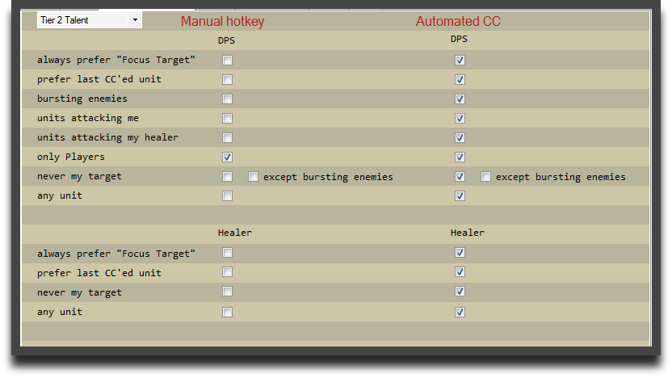Enable Manual hotkey Healer never my target
672x378 pixels.
pos(228,291)
